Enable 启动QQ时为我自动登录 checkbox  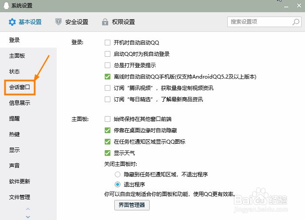pos(107,54)
